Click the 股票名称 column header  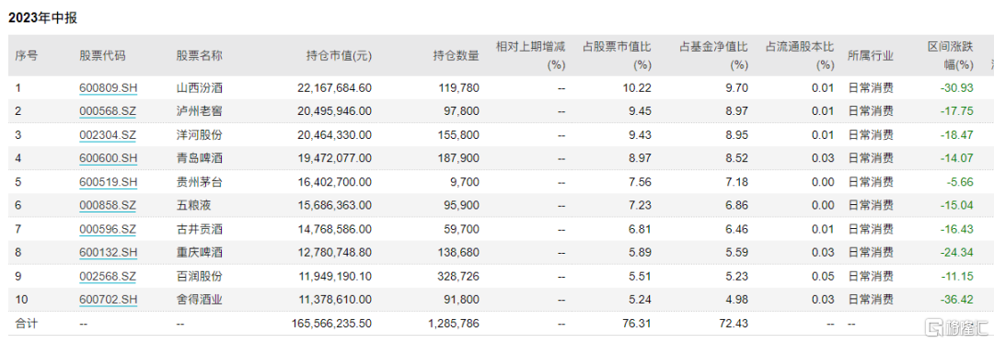[x=199, y=56]
